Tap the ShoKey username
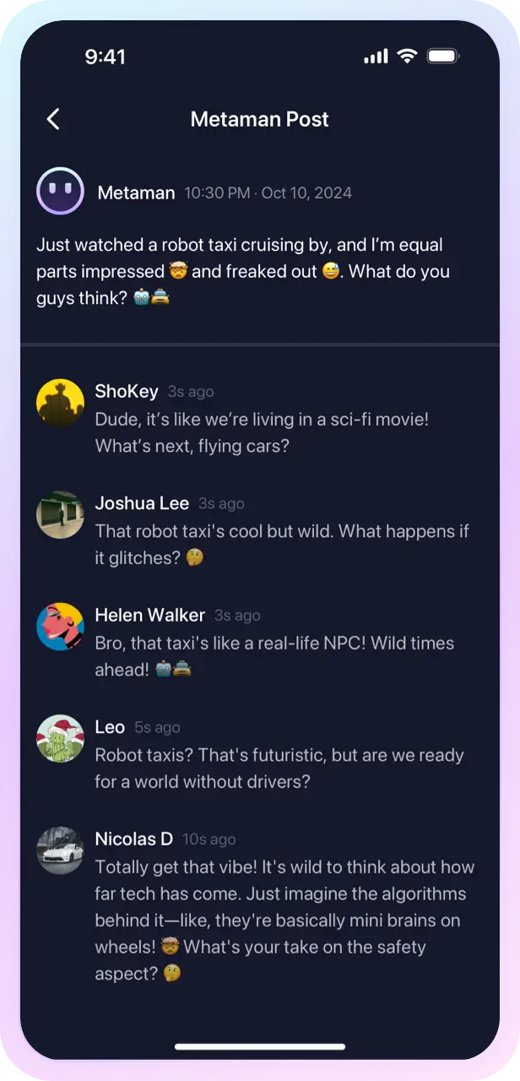520x1081 pixels. point(127,391)
